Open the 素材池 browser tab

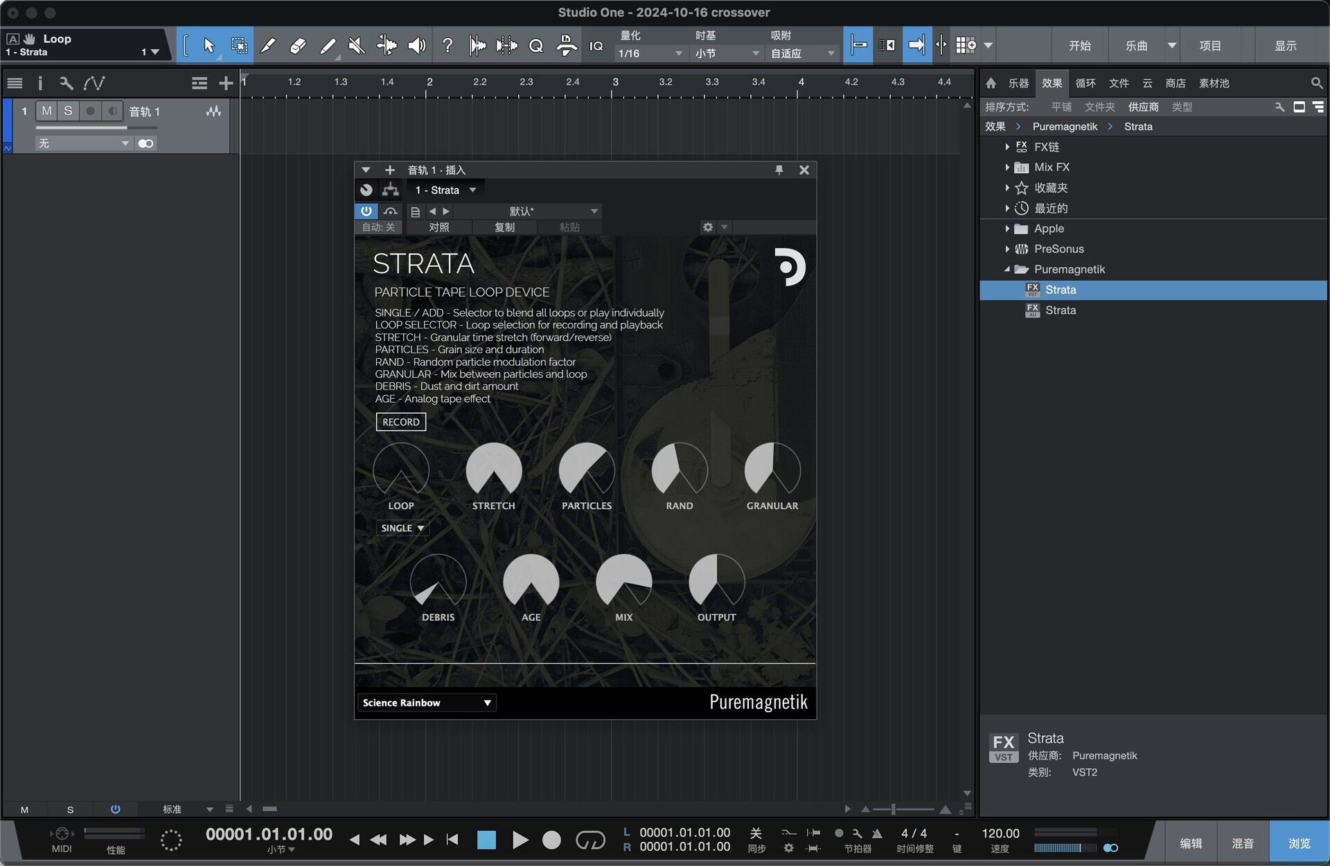tap(1214, 83)
